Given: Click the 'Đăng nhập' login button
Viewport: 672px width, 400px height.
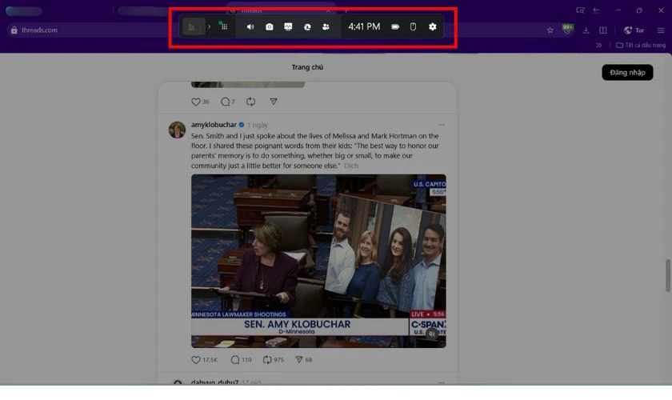Looking at the screenshot, I should coord(627,73).
